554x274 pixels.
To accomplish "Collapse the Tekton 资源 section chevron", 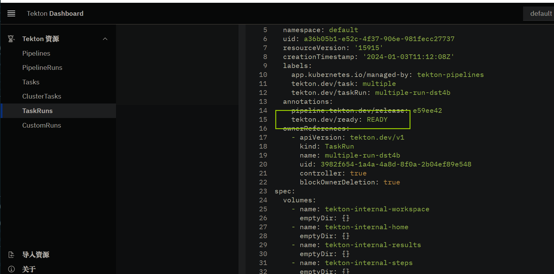I will tap(105, 39).
